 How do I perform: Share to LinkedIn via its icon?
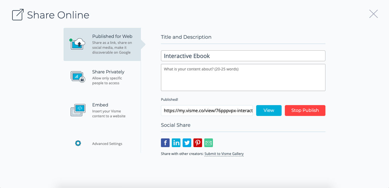176,143
